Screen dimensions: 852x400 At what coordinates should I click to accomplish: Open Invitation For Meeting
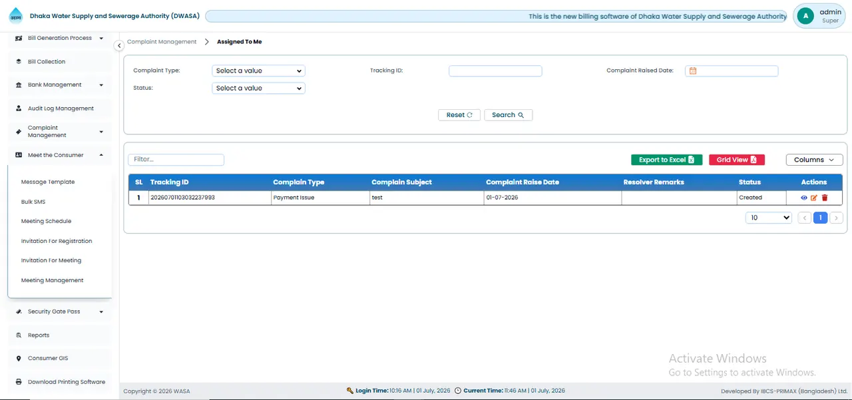coord(51,260)
